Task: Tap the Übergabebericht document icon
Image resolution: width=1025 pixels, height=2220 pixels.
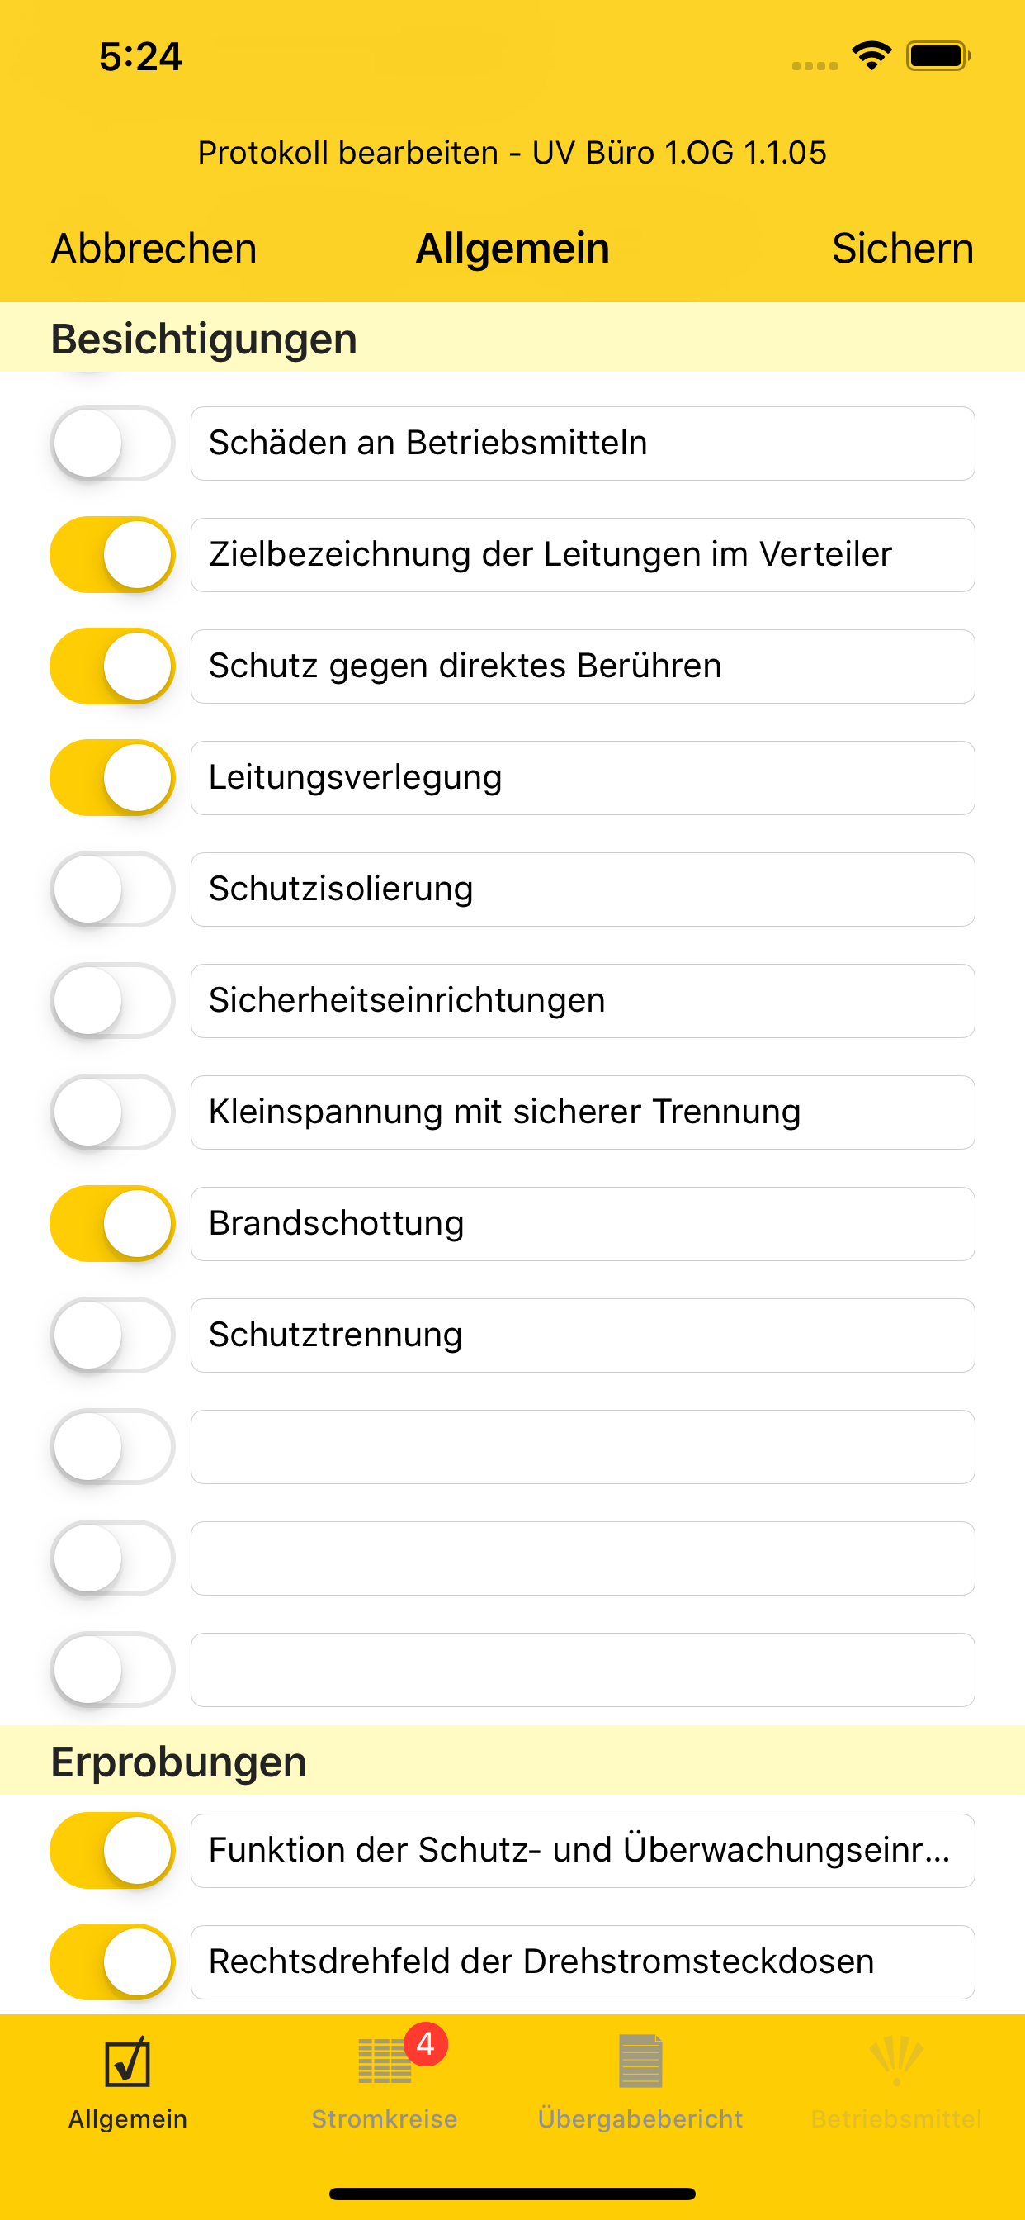Action: coord(640,2061)
